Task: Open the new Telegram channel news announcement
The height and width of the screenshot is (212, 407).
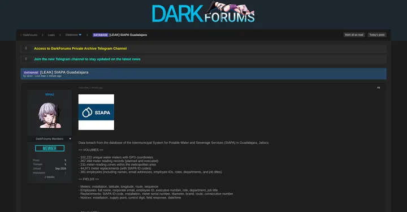Action: coord(87,59)
